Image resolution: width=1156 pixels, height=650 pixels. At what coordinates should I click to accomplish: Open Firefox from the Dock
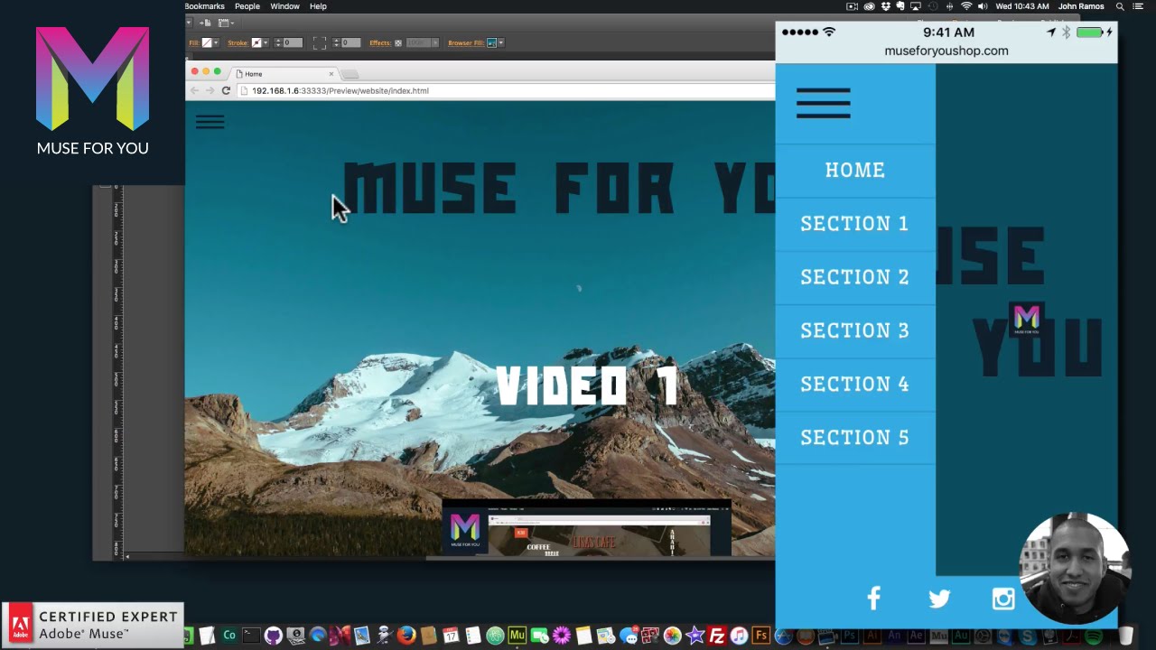[406, 636]
